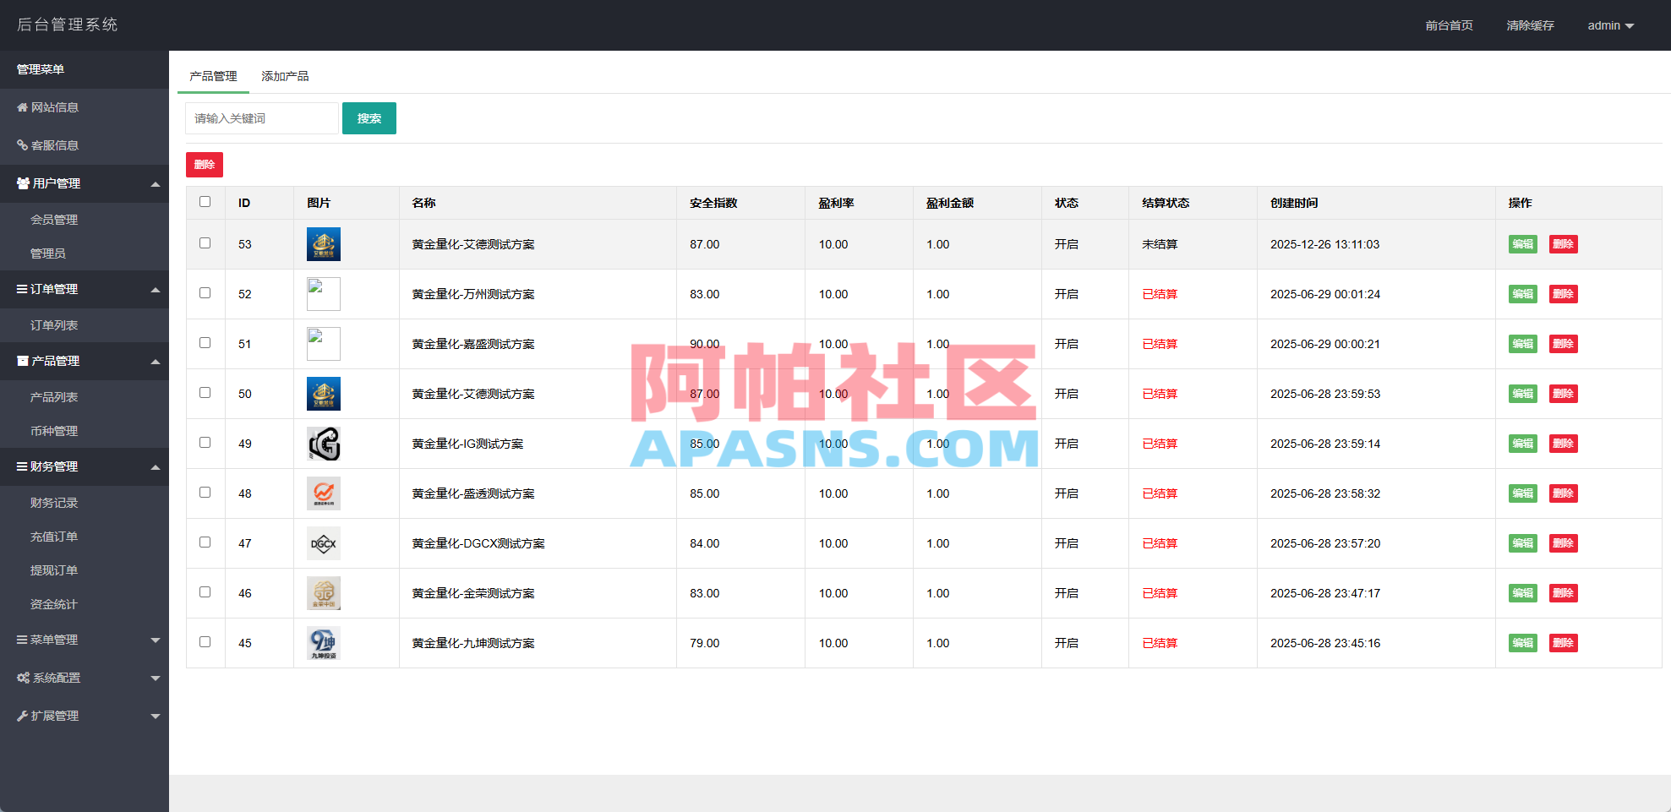
Task: Check the checkbox for product ID 47
Action: (205, 542)
